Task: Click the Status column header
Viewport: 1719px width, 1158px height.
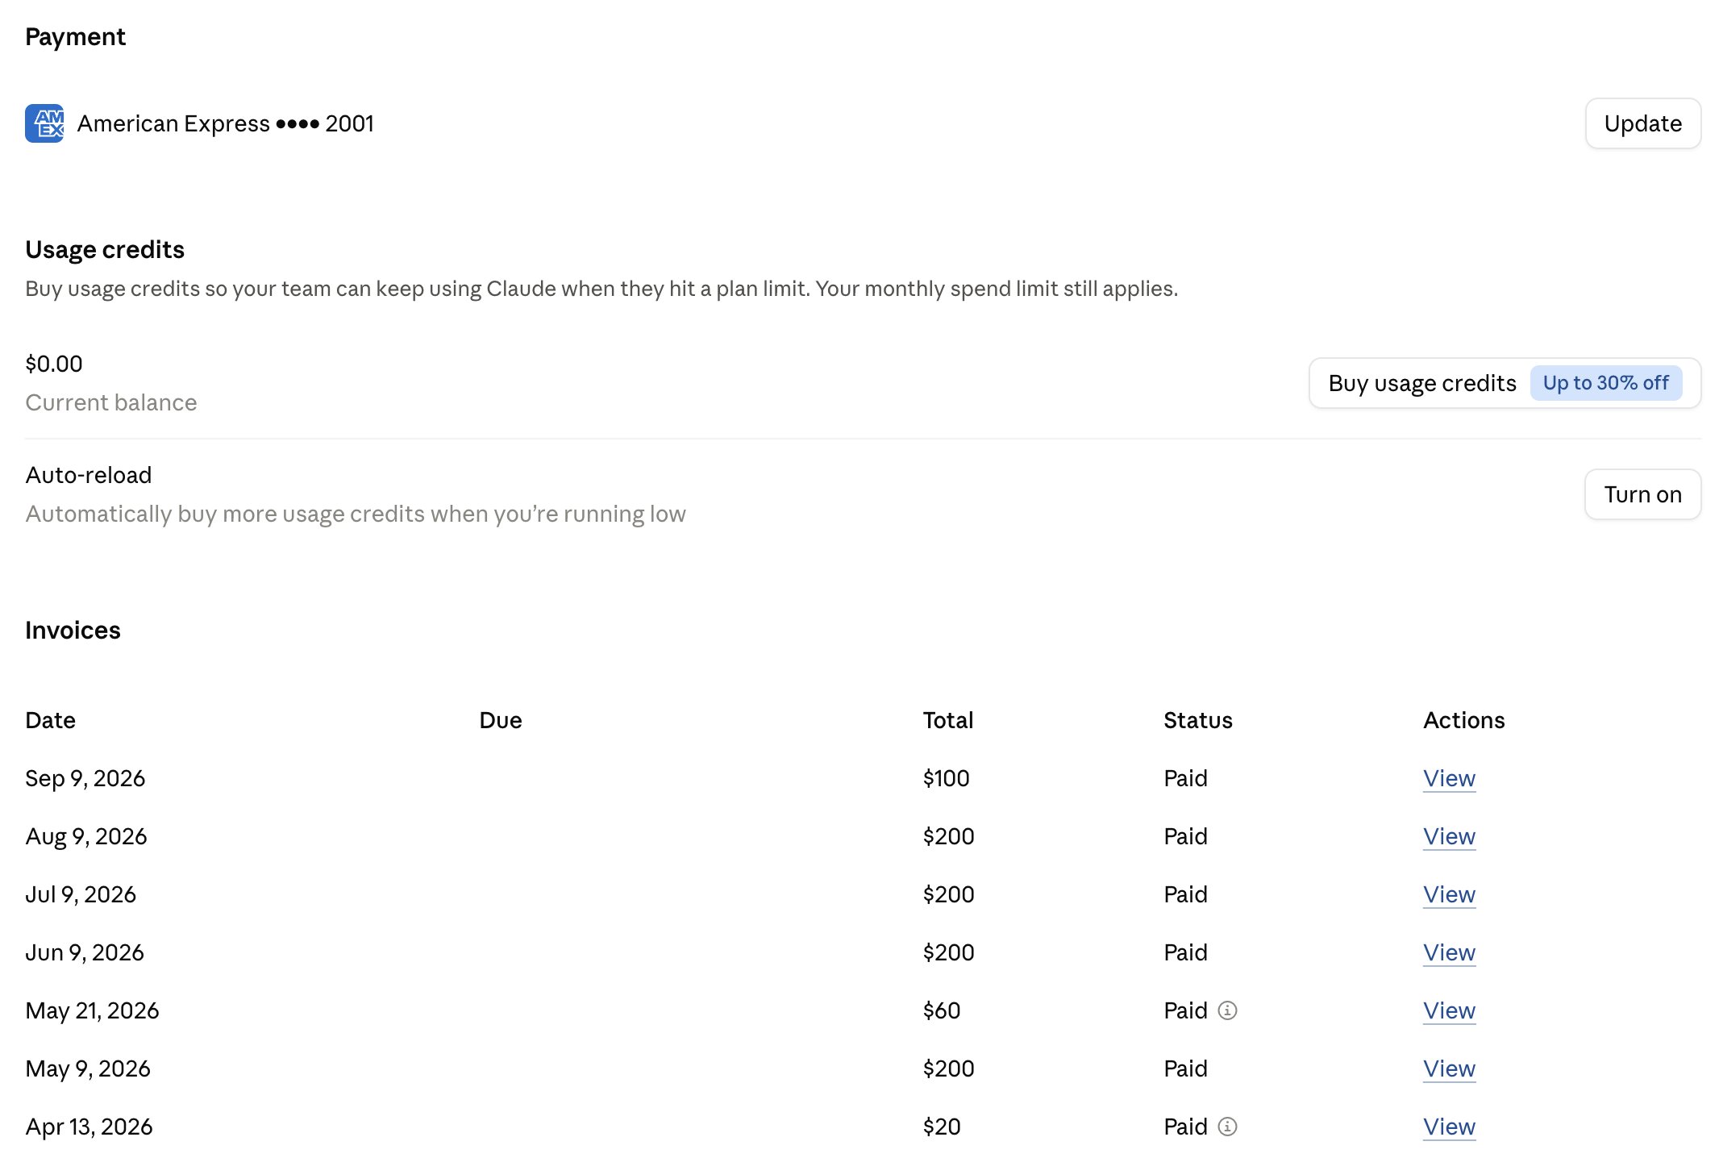Action: (1197, 720)
